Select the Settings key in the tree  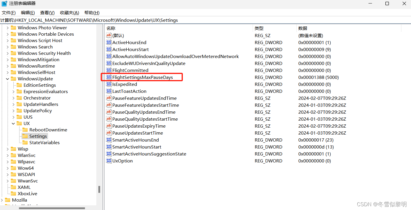(x=38, y=136)
